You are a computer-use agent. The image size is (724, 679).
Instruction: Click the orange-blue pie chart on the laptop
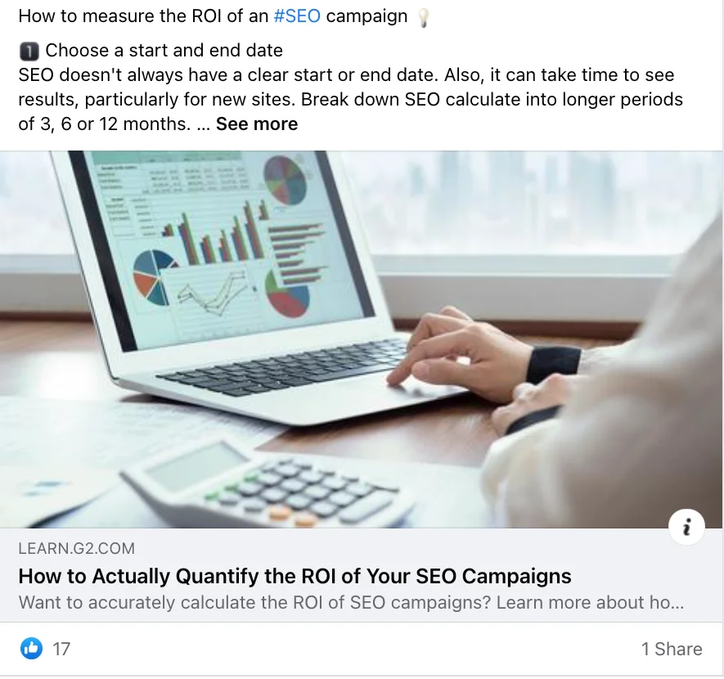coord(153,277)
